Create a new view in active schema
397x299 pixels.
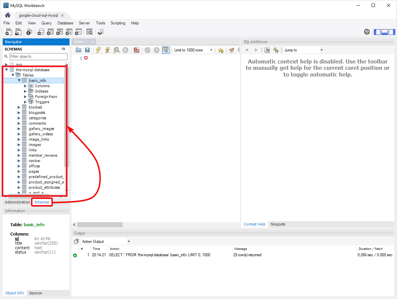click(x=59, y=32)
